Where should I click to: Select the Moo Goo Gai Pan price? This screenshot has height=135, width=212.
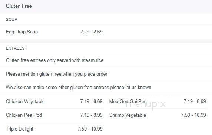click(x=195, y=102)
